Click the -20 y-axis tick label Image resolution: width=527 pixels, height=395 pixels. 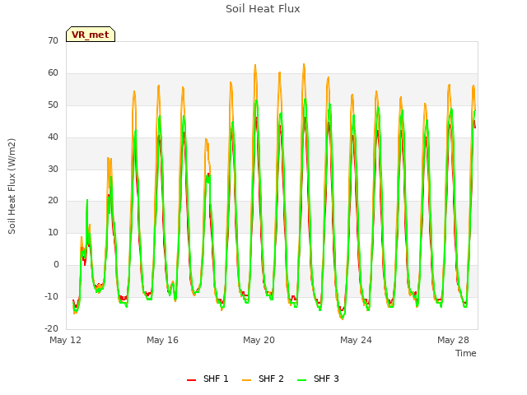pos(51,328)
